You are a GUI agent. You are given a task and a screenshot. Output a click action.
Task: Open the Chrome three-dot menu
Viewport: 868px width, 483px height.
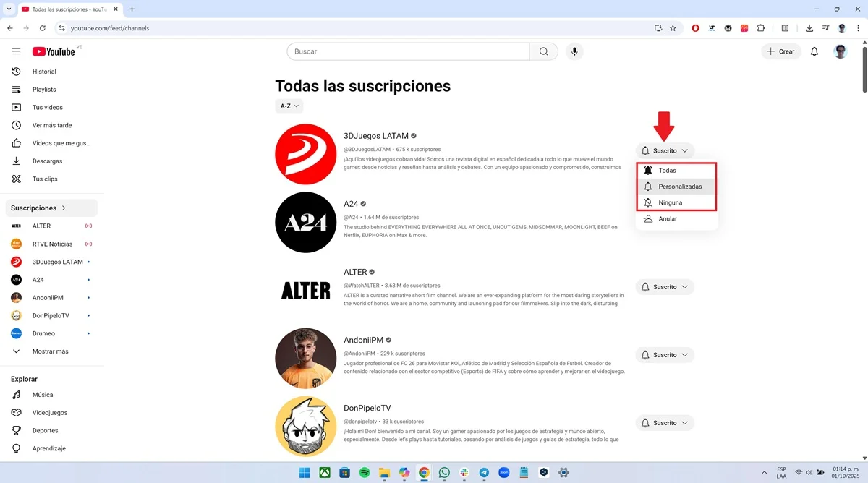pos(858,28)
